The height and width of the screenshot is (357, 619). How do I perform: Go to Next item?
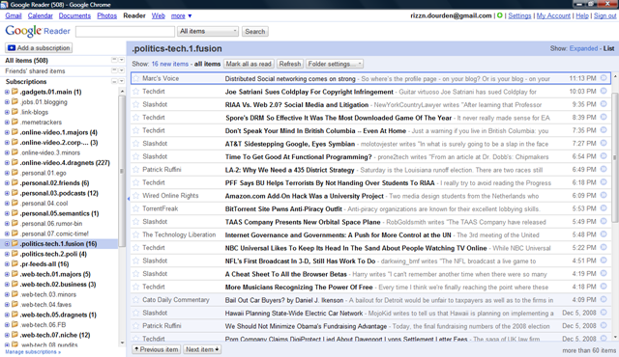(x=202, y=349)
